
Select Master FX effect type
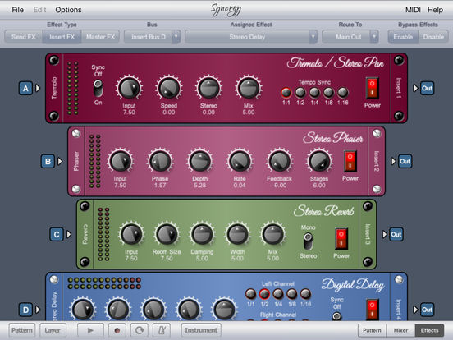[x=100, y=37]
